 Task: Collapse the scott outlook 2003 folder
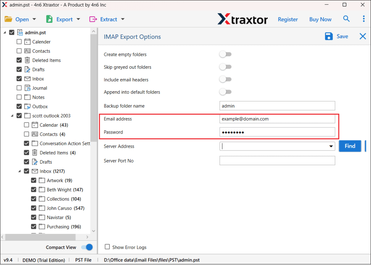coord(12,115)
